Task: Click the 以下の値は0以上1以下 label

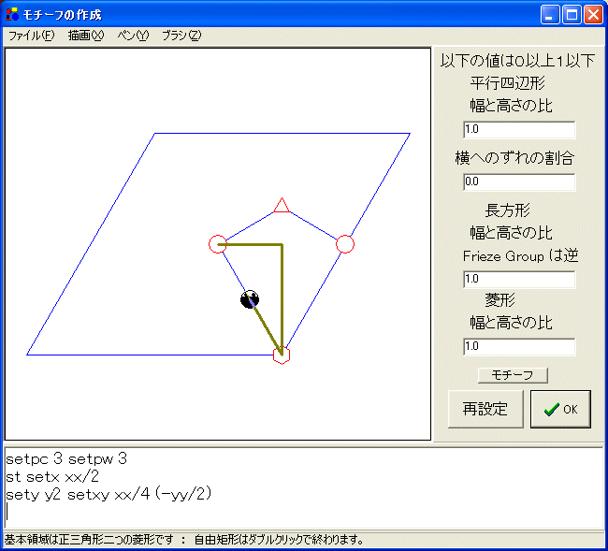Action: [x=517, y=61]
